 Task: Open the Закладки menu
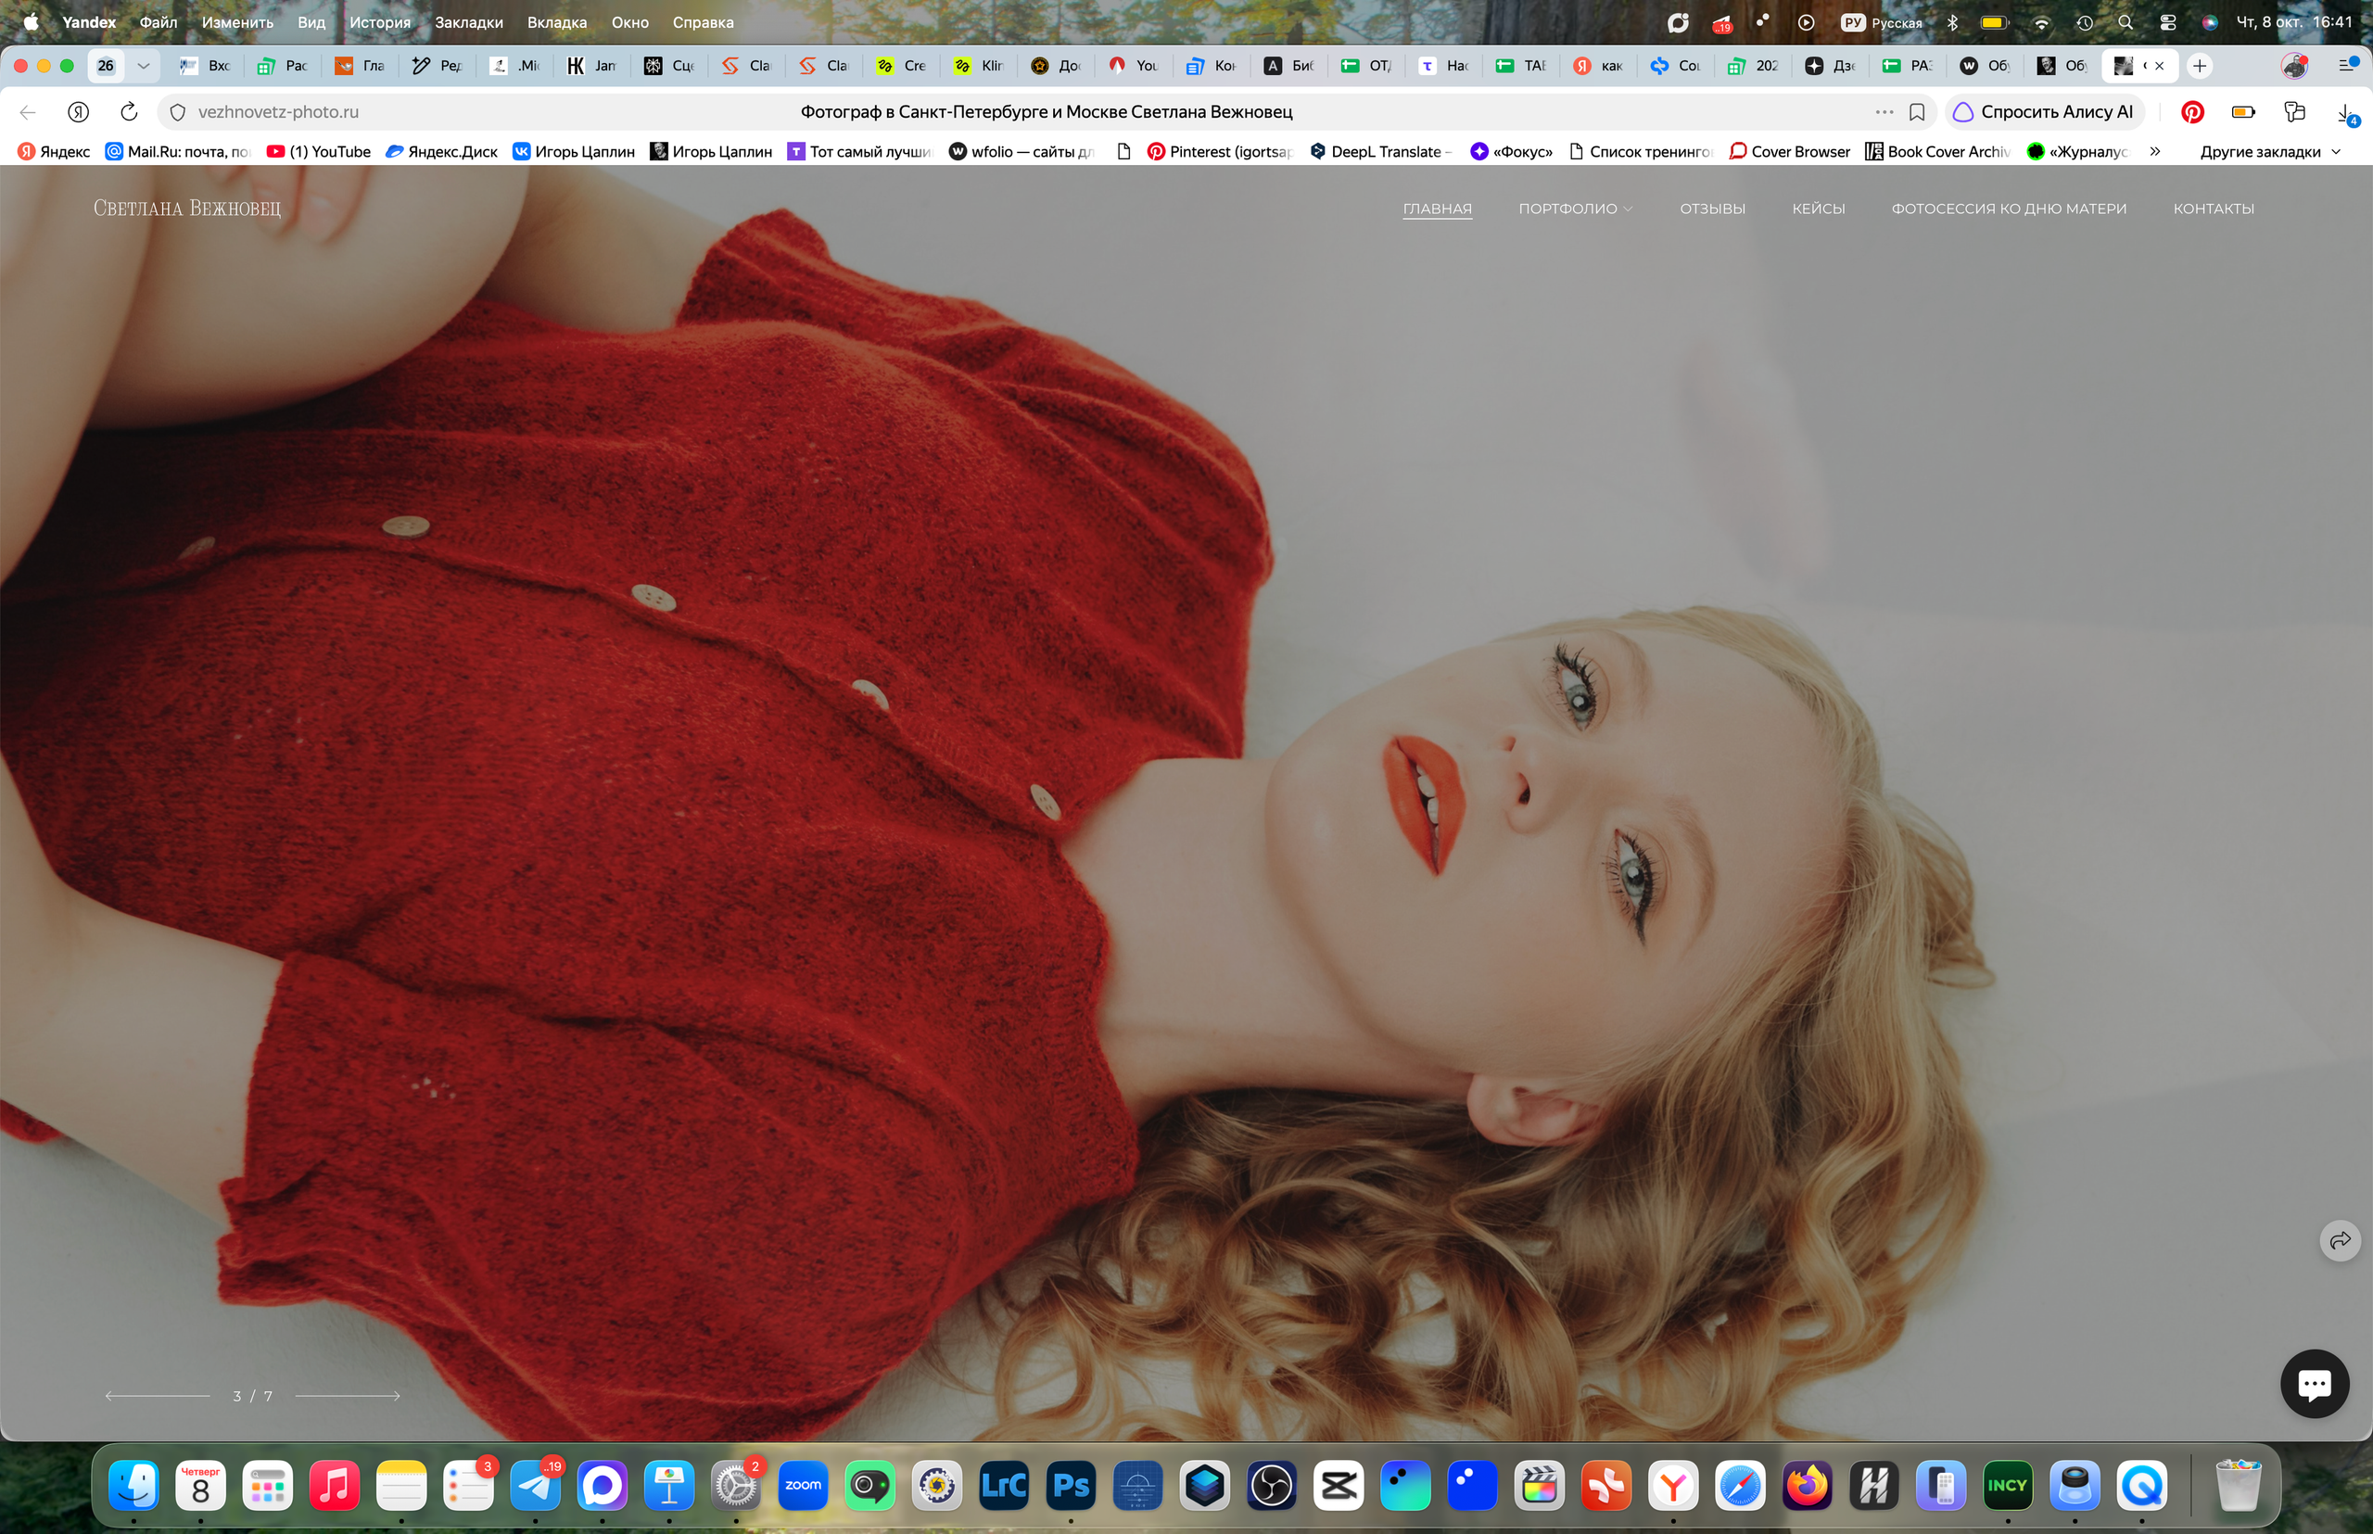(469, 22)
